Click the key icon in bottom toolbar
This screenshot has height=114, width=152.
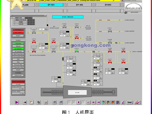(x=25, y=102)
